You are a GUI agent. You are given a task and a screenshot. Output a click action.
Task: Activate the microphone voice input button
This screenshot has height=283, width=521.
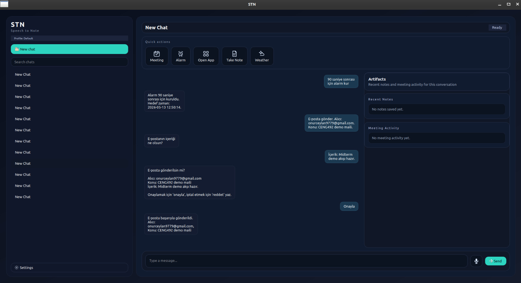[x=476, y=261]
